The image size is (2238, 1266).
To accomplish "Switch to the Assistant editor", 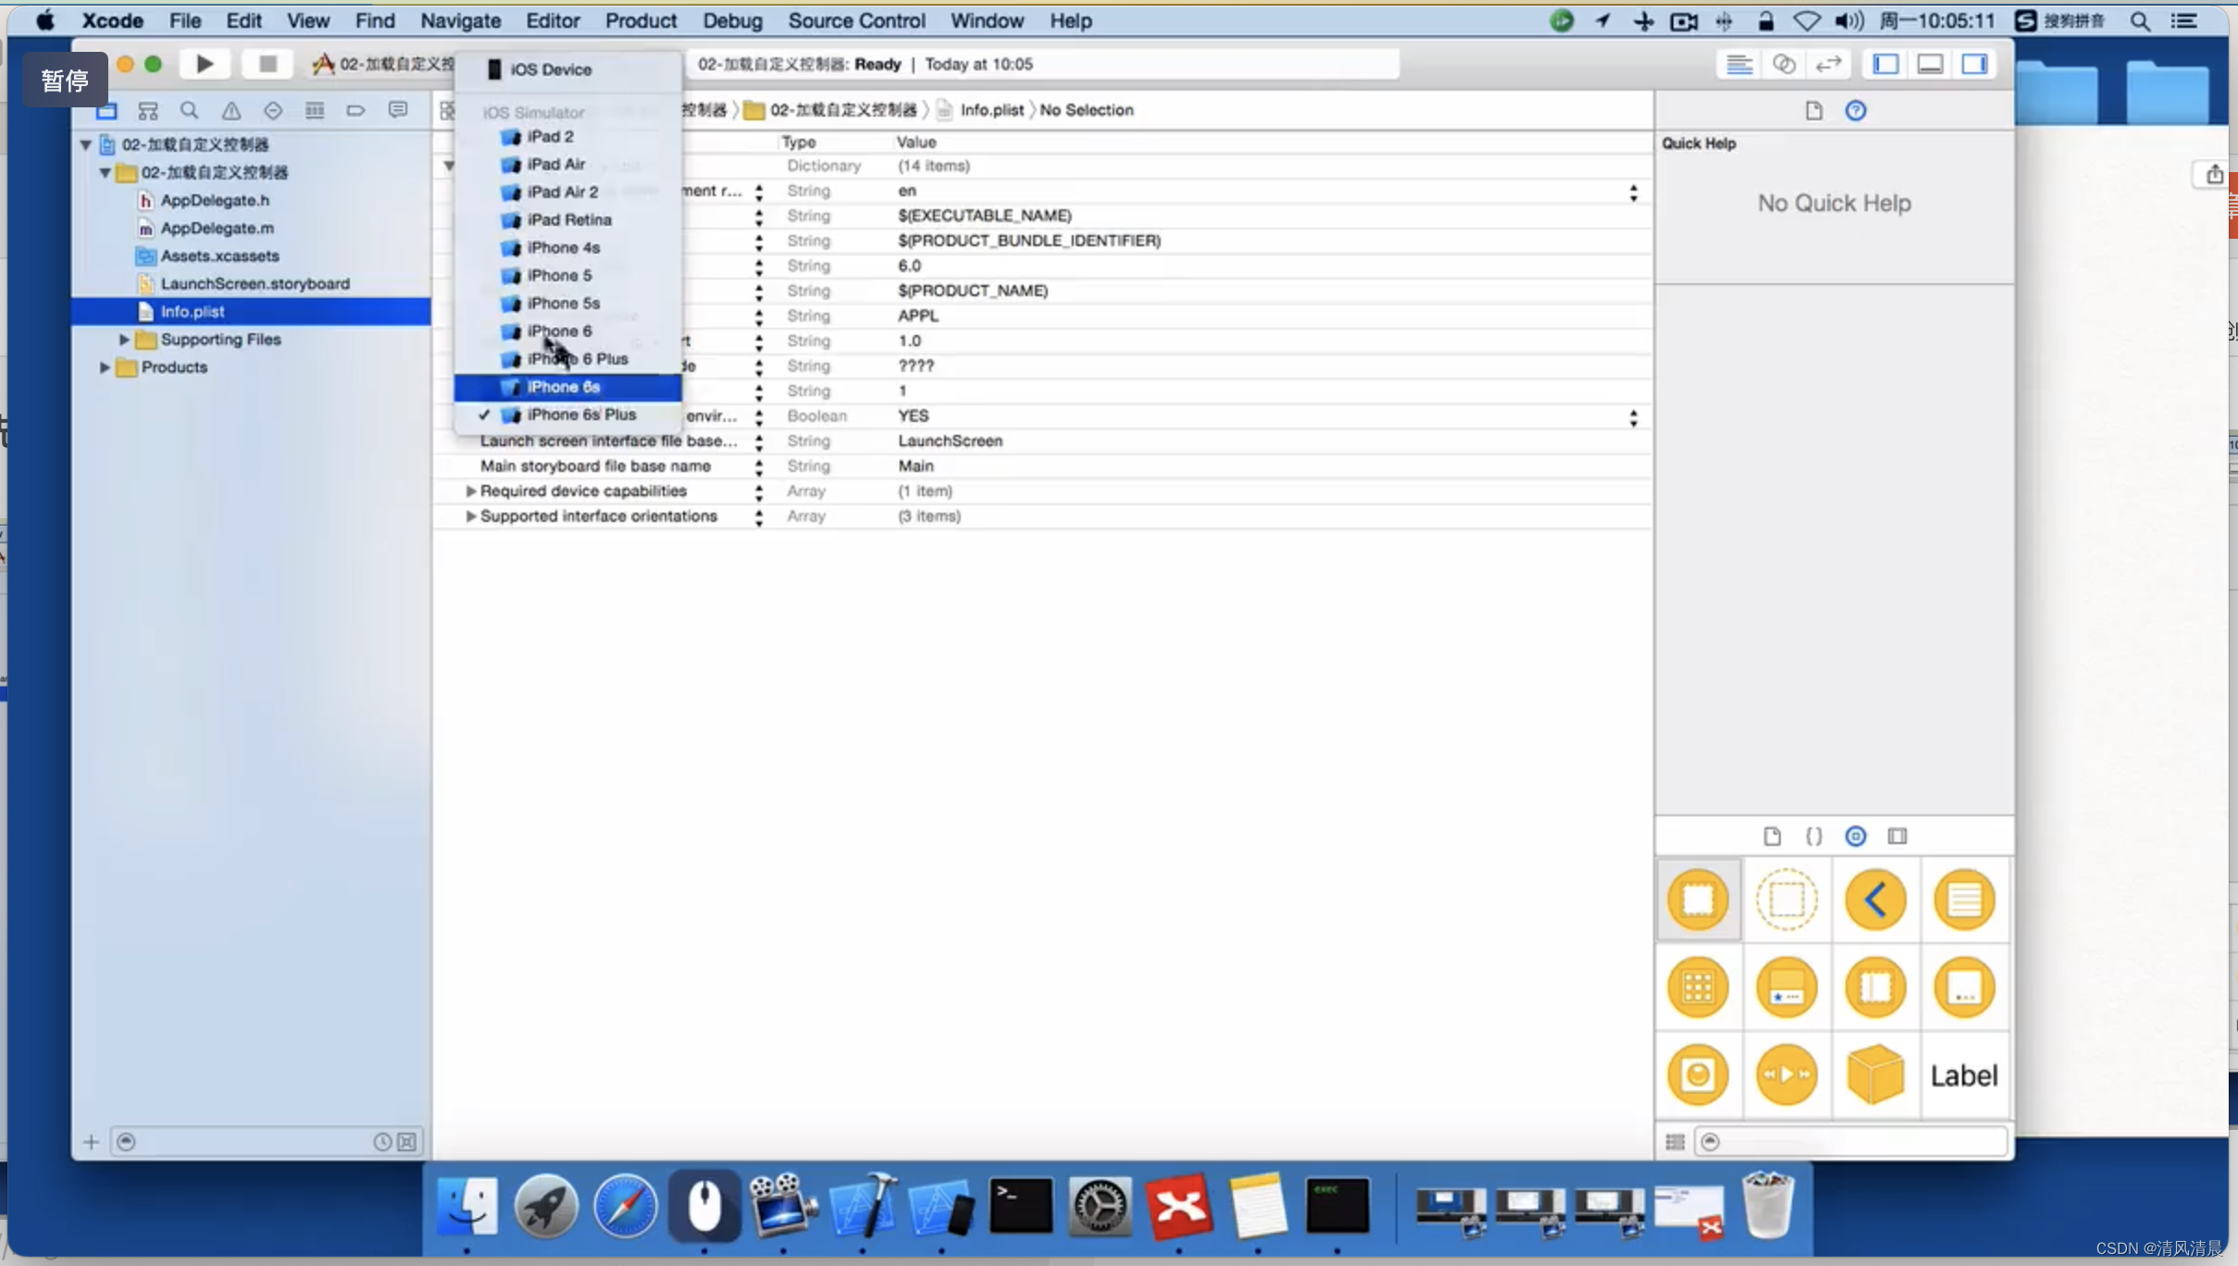I will (1784, 64).
